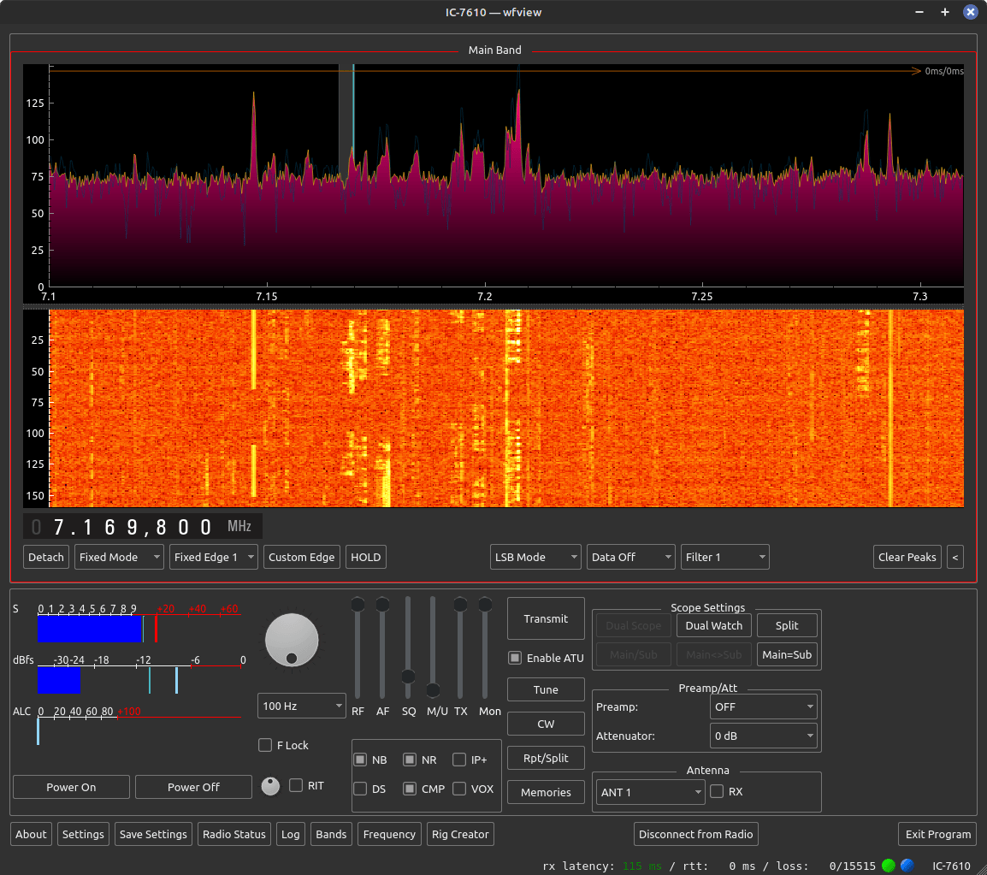987x875 pixels.
Task: Click the main tuning knob
Action: click(292, 640)
